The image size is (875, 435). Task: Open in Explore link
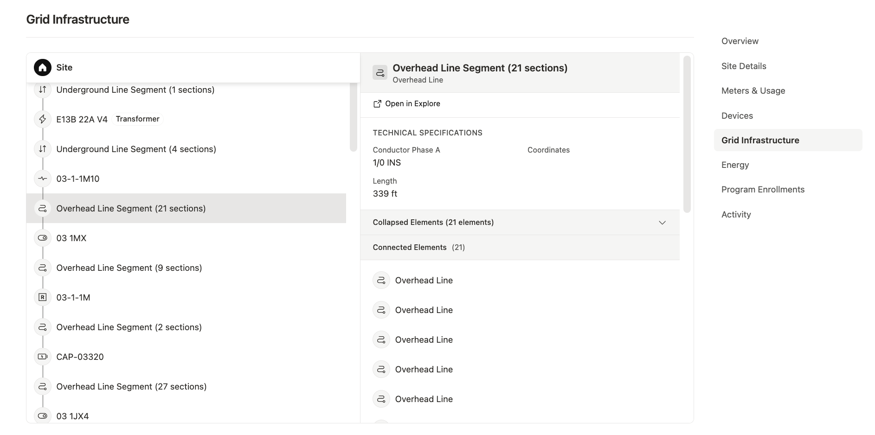407,104
